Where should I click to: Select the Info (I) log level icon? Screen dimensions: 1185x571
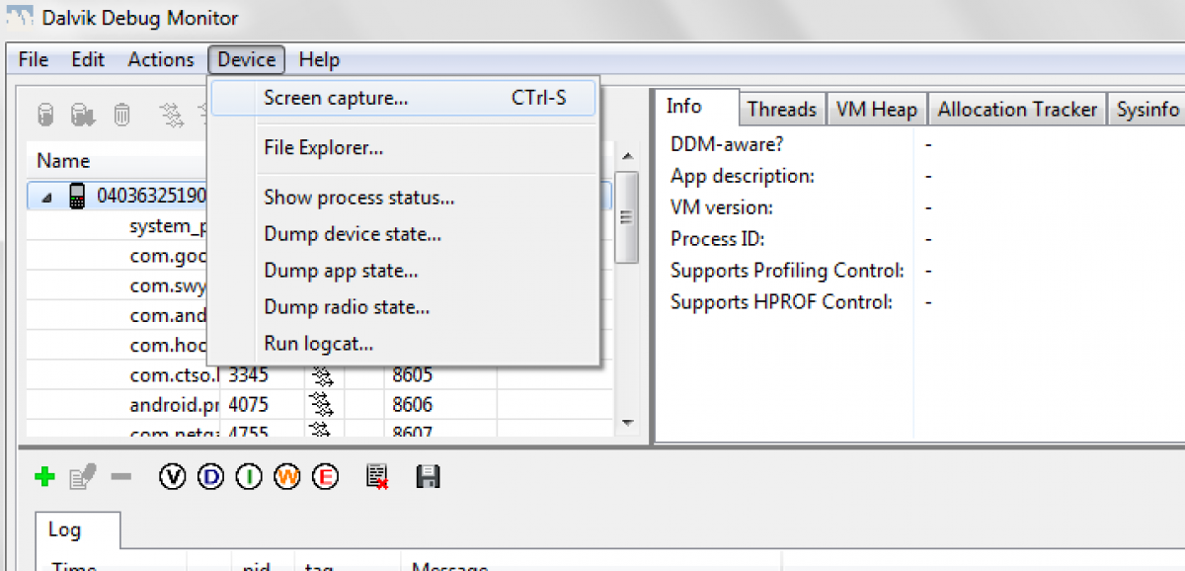[249, 478]
